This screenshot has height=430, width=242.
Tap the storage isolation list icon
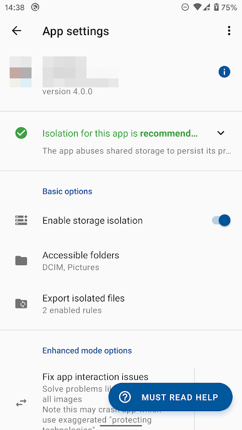point(21,220)
